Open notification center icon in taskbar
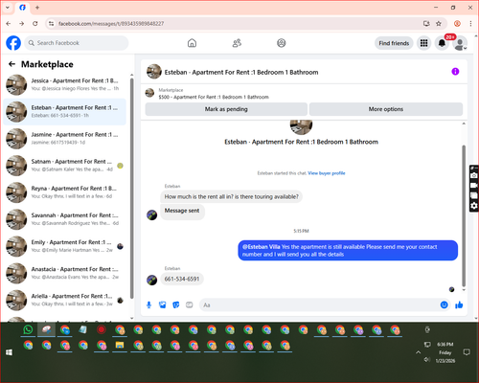Image resolution: width=479 pixels, height=383 pixels. pyautogui.click(x=467, y=352)
